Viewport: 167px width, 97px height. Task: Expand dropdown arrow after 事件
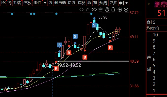point(45,3)
